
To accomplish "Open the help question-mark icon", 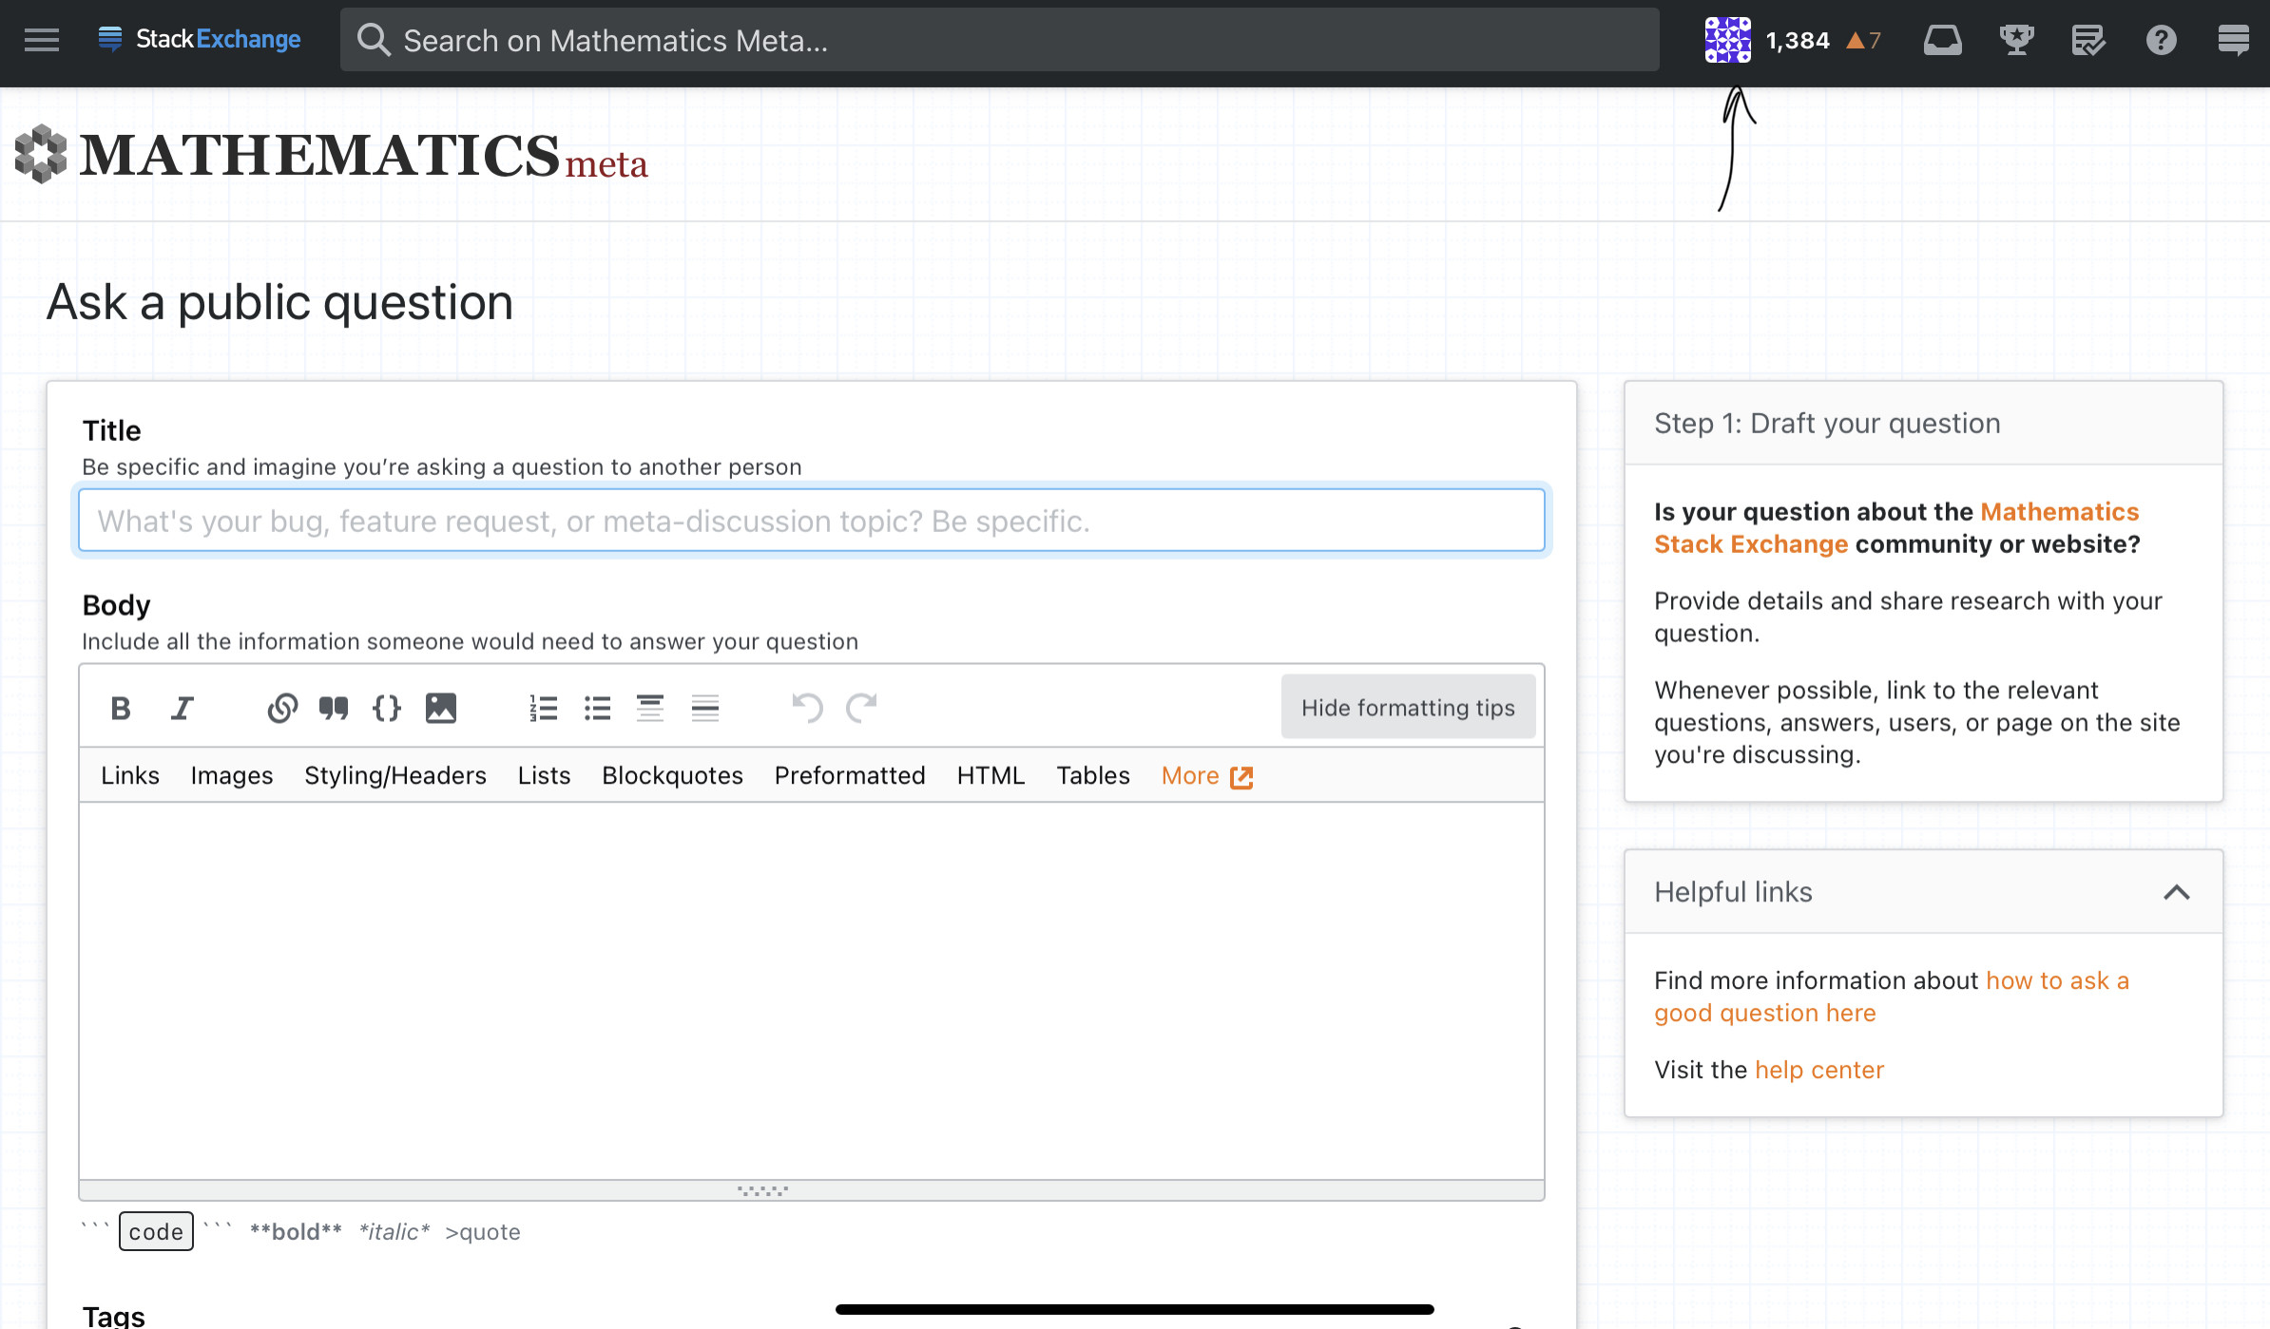I will [2161, 40].
